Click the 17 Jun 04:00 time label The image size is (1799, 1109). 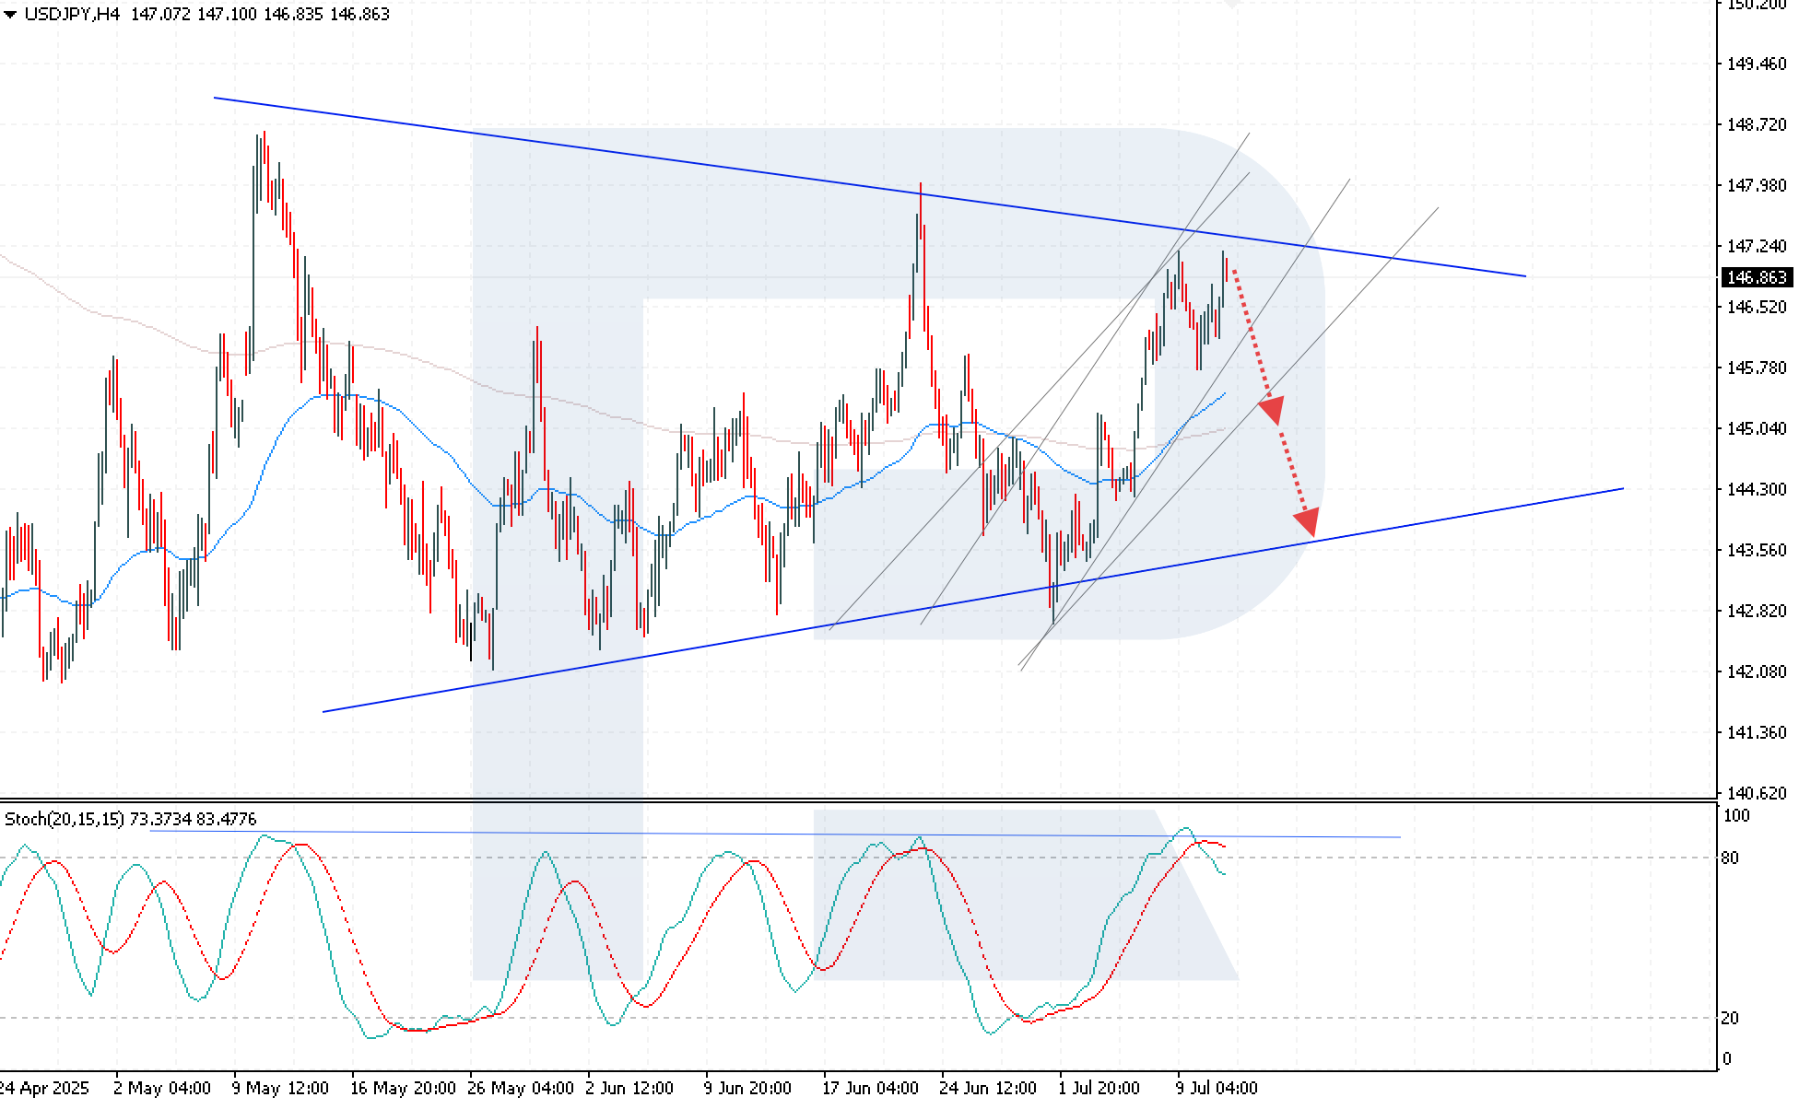(x=870, y=1088)
